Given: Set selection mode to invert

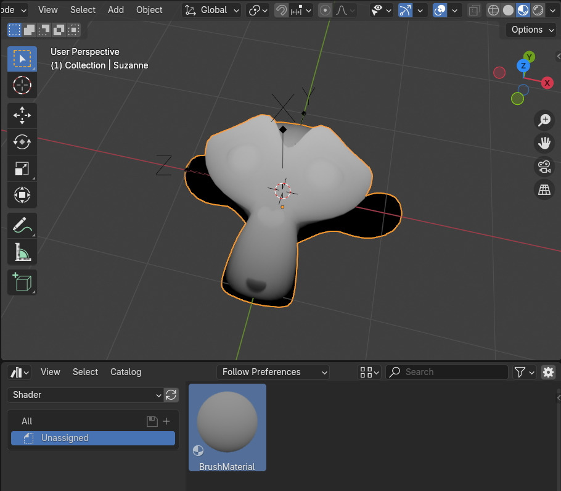Looking at the screenshot, I should click(x=59, y=30).
